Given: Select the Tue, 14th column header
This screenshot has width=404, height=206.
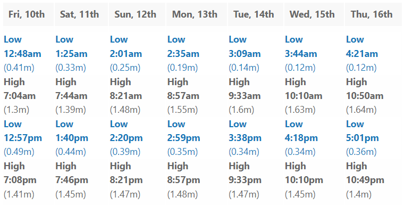Looking at the screenshot, I should pos(255,14).
